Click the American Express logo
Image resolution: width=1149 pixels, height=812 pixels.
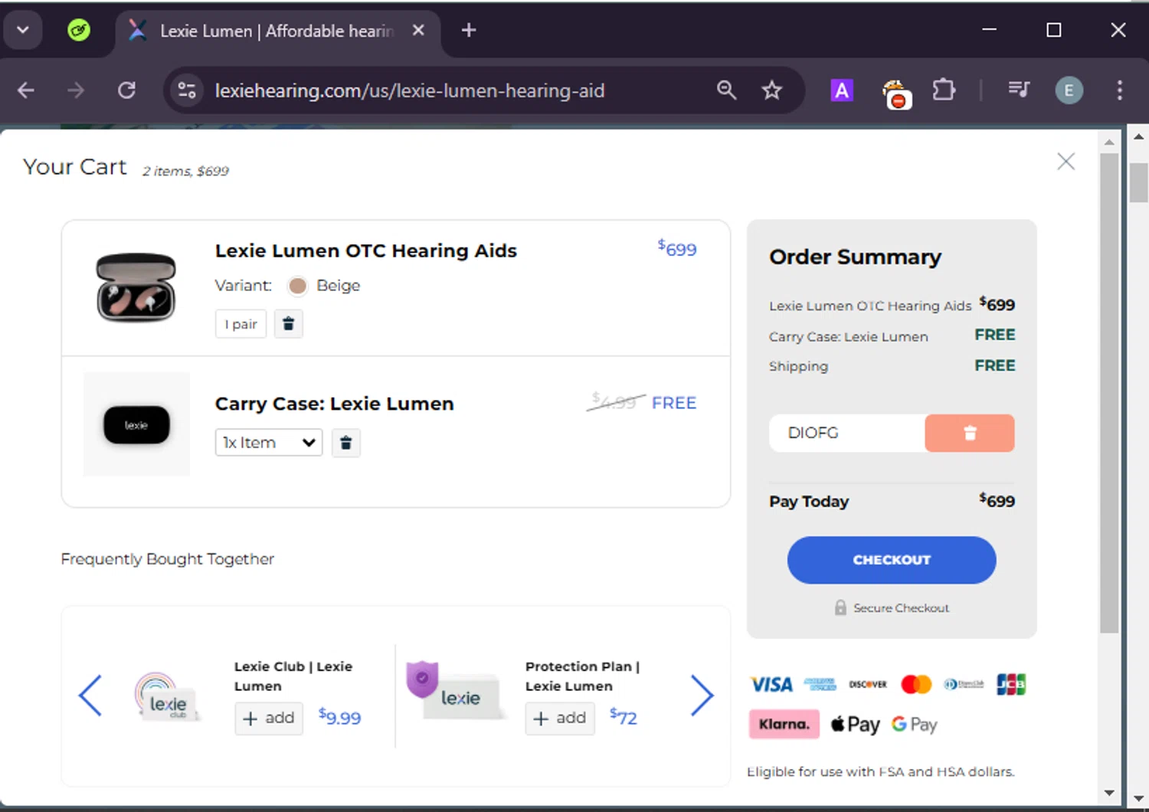(x=820, y=684)
